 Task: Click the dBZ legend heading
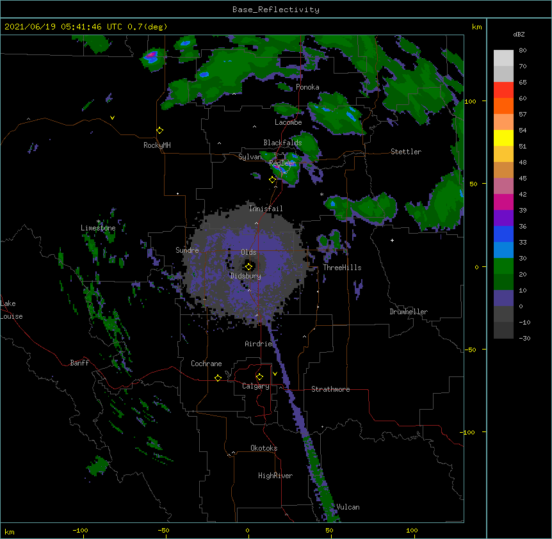[x=519, y=34]
